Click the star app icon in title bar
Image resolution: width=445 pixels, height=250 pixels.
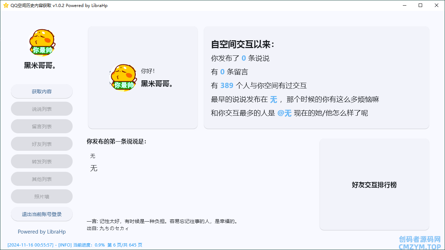tap(6, 5)
